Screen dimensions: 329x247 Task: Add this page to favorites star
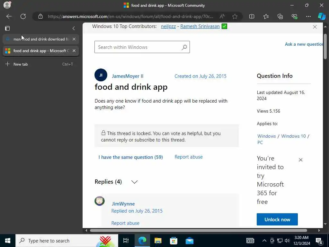coord(235,16)
